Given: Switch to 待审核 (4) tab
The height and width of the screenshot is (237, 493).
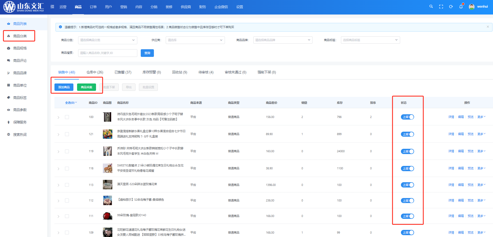Looking at the screenshot, I should coord(206,72).
